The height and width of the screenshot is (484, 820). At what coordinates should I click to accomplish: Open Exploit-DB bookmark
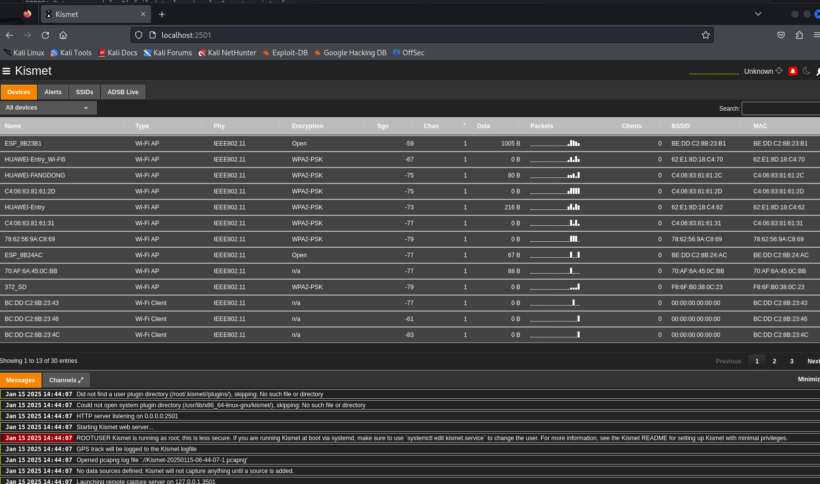click(x=285, y=53)
